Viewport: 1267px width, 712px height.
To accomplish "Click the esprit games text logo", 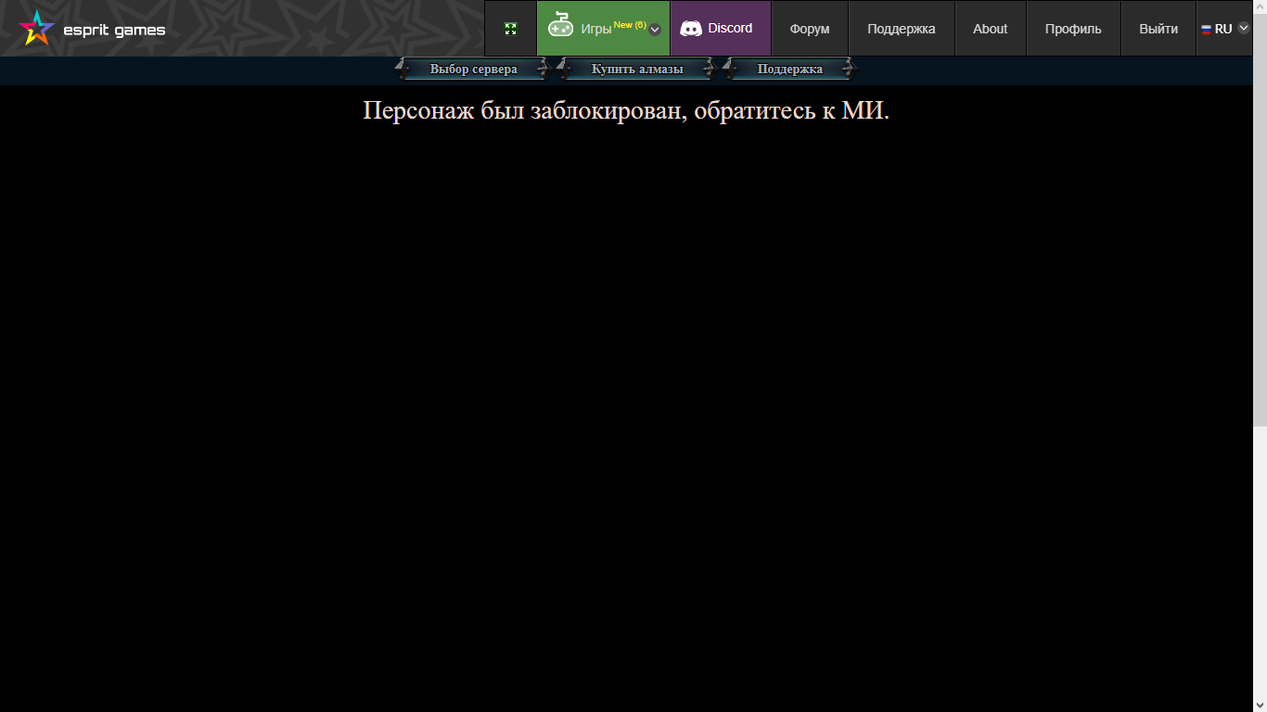I will pyautogui.click(x=114, y=30).
